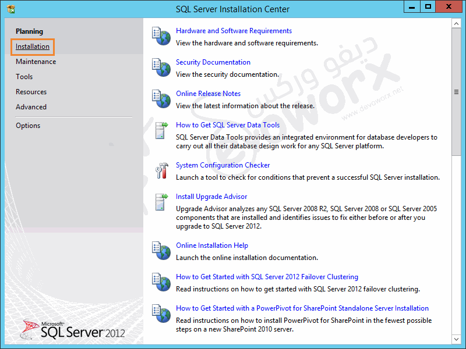Viewport: 466px width, 349px height.
Task: Click the scroll down arrow
Action: pyautogui.click(x=456, y=339)
